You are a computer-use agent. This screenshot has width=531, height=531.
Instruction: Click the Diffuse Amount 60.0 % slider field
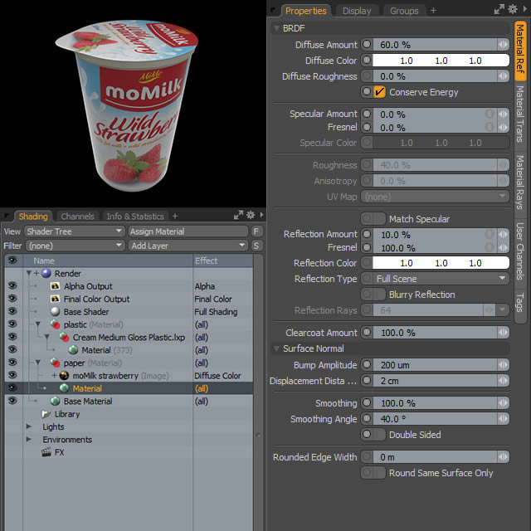(x=435, y=44)
